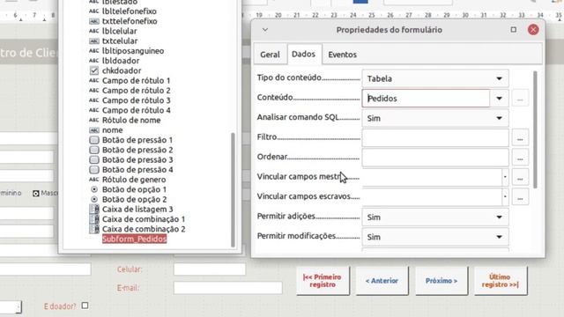Select Botão de pressão 1 in navigator
Screen dimensions: 564x317
coord(131,140)
